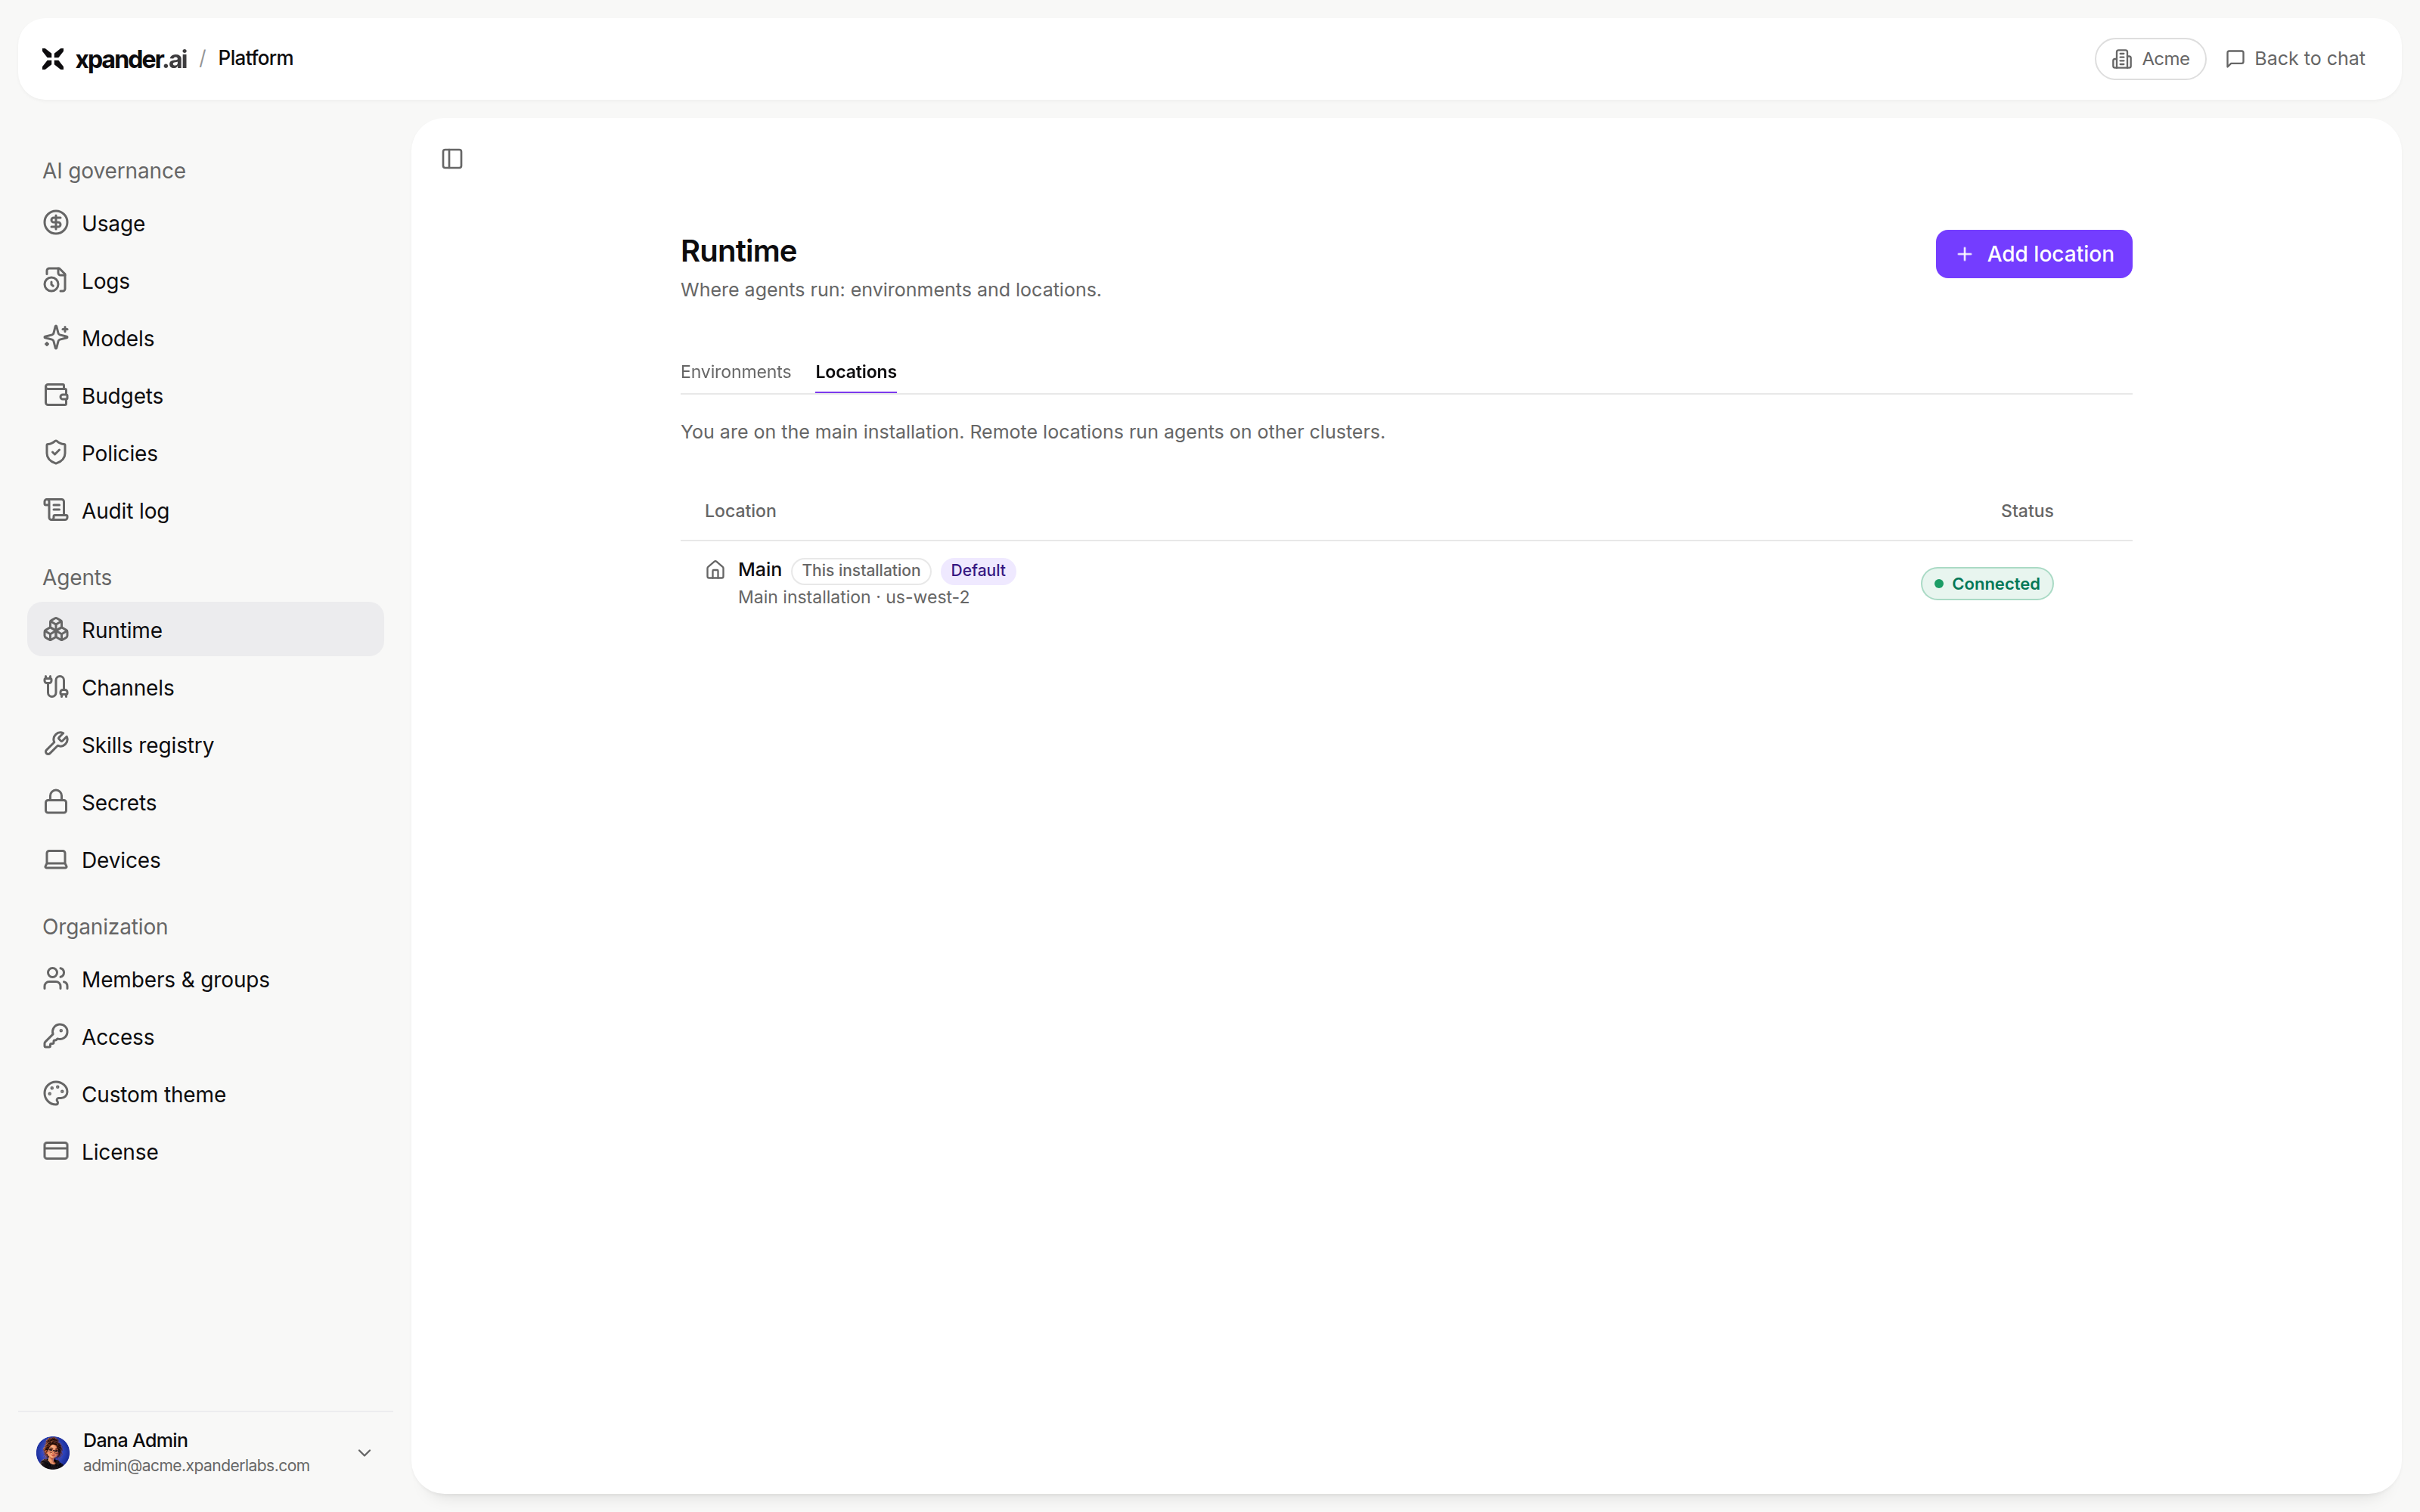Viewport: 2420px width, 1512px height.
Task: Click the Skills registry wrench icon
Action: coord(56,745)
